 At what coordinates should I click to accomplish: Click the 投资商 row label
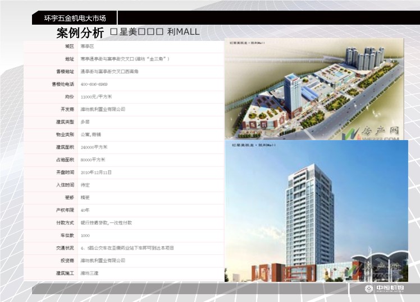pos(67,261)
